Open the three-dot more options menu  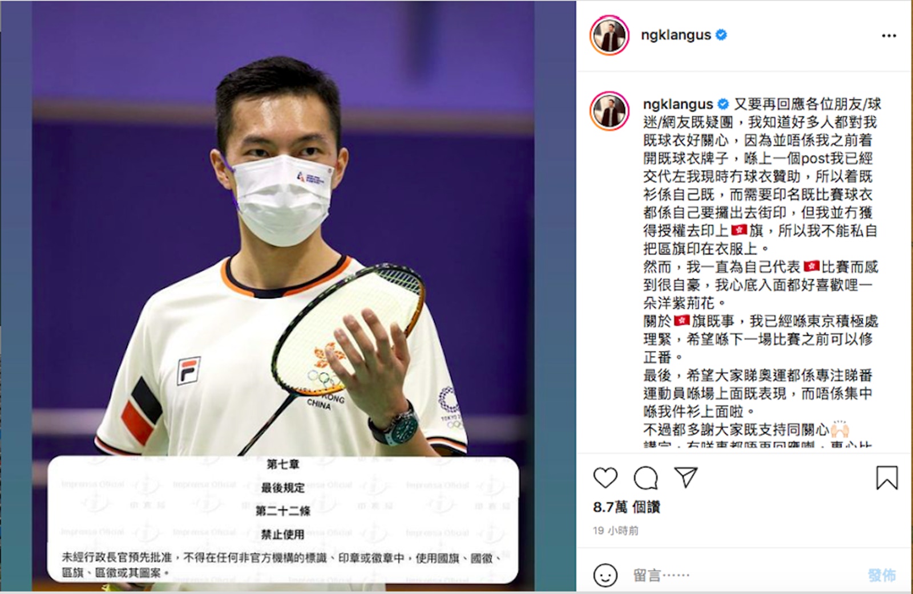(889, 35)
